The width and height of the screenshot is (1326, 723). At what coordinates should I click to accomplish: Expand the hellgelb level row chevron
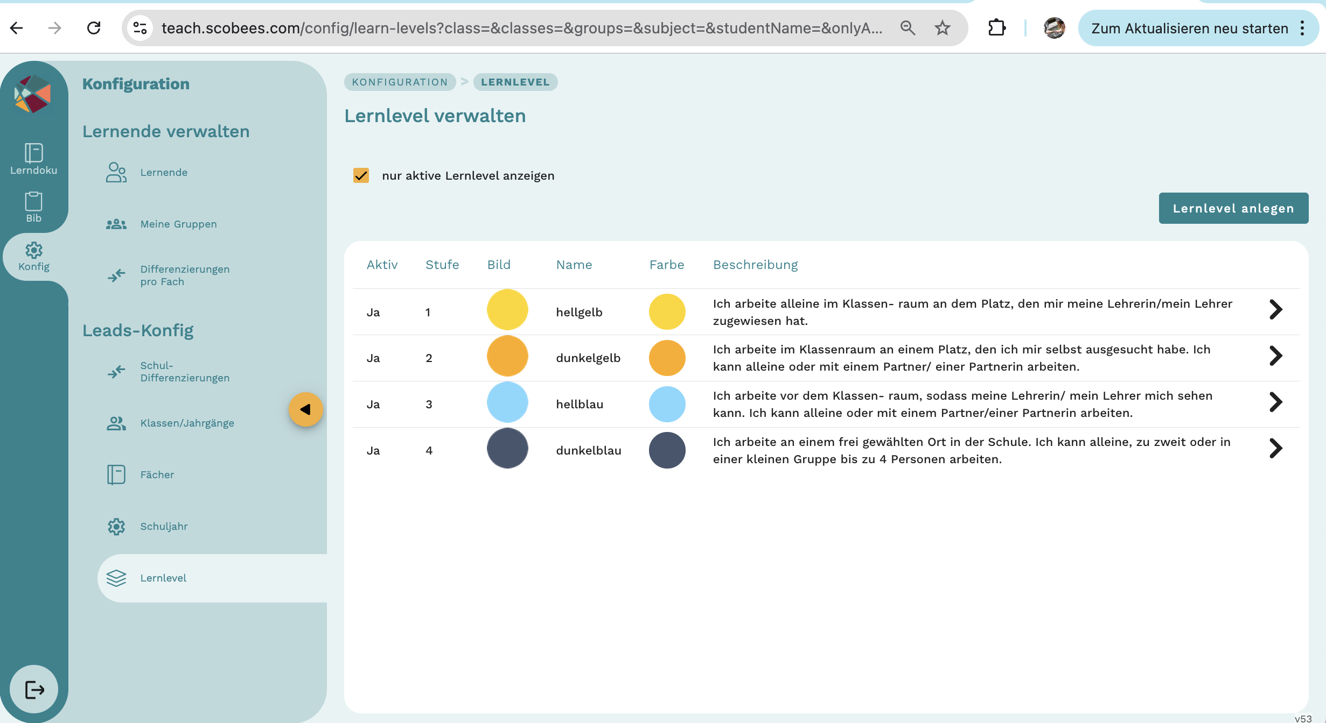click(x=1275, y=310)
